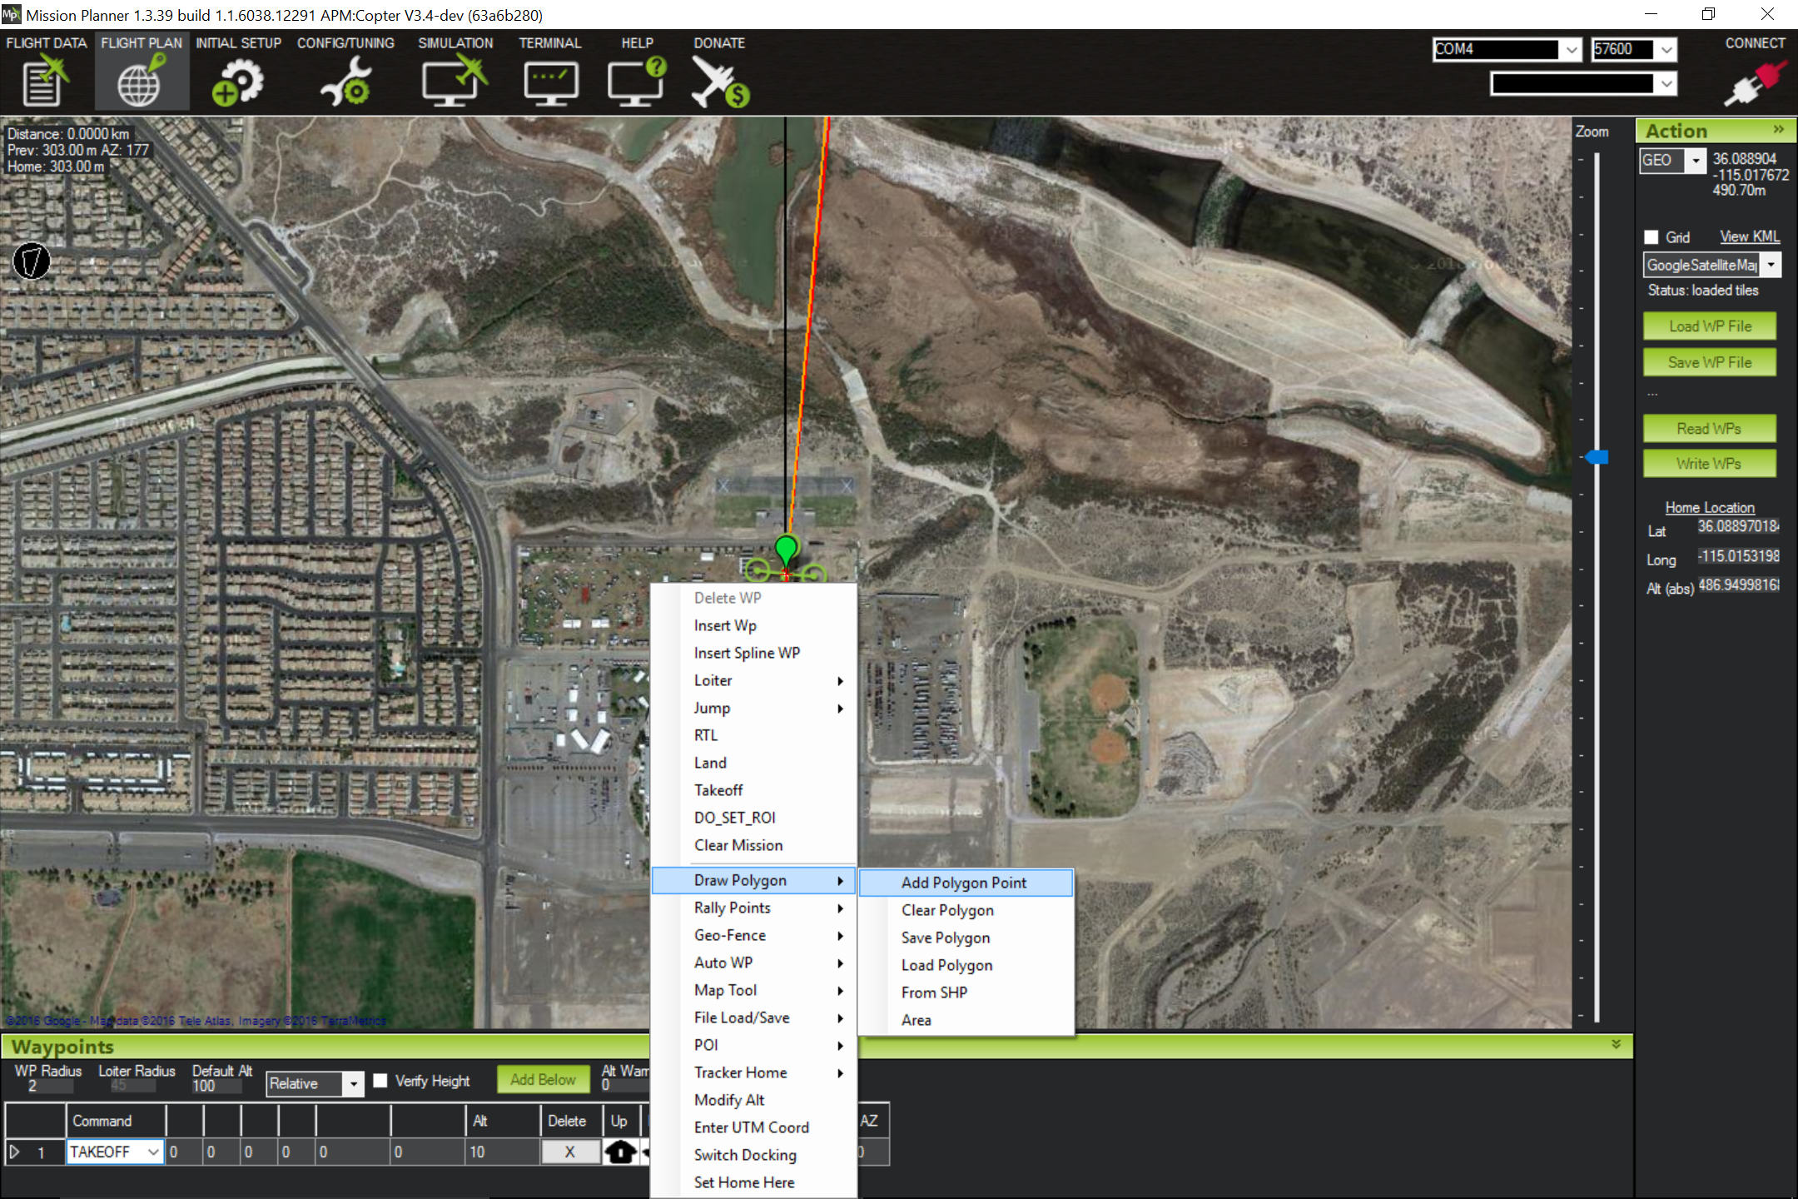The width and height of the screenshot is (1798, 1199).
Task: Open the Terminal monitor icon
Action: point(550,83)
